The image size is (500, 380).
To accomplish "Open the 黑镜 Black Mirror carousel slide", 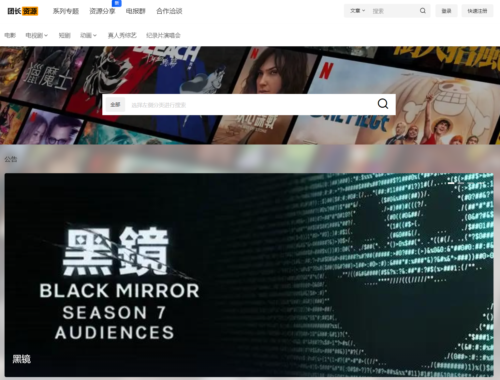I will pos(249,275).
